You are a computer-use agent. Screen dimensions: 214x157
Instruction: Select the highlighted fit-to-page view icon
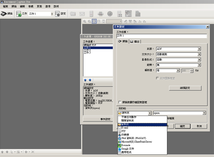click(x=94, y=21)
